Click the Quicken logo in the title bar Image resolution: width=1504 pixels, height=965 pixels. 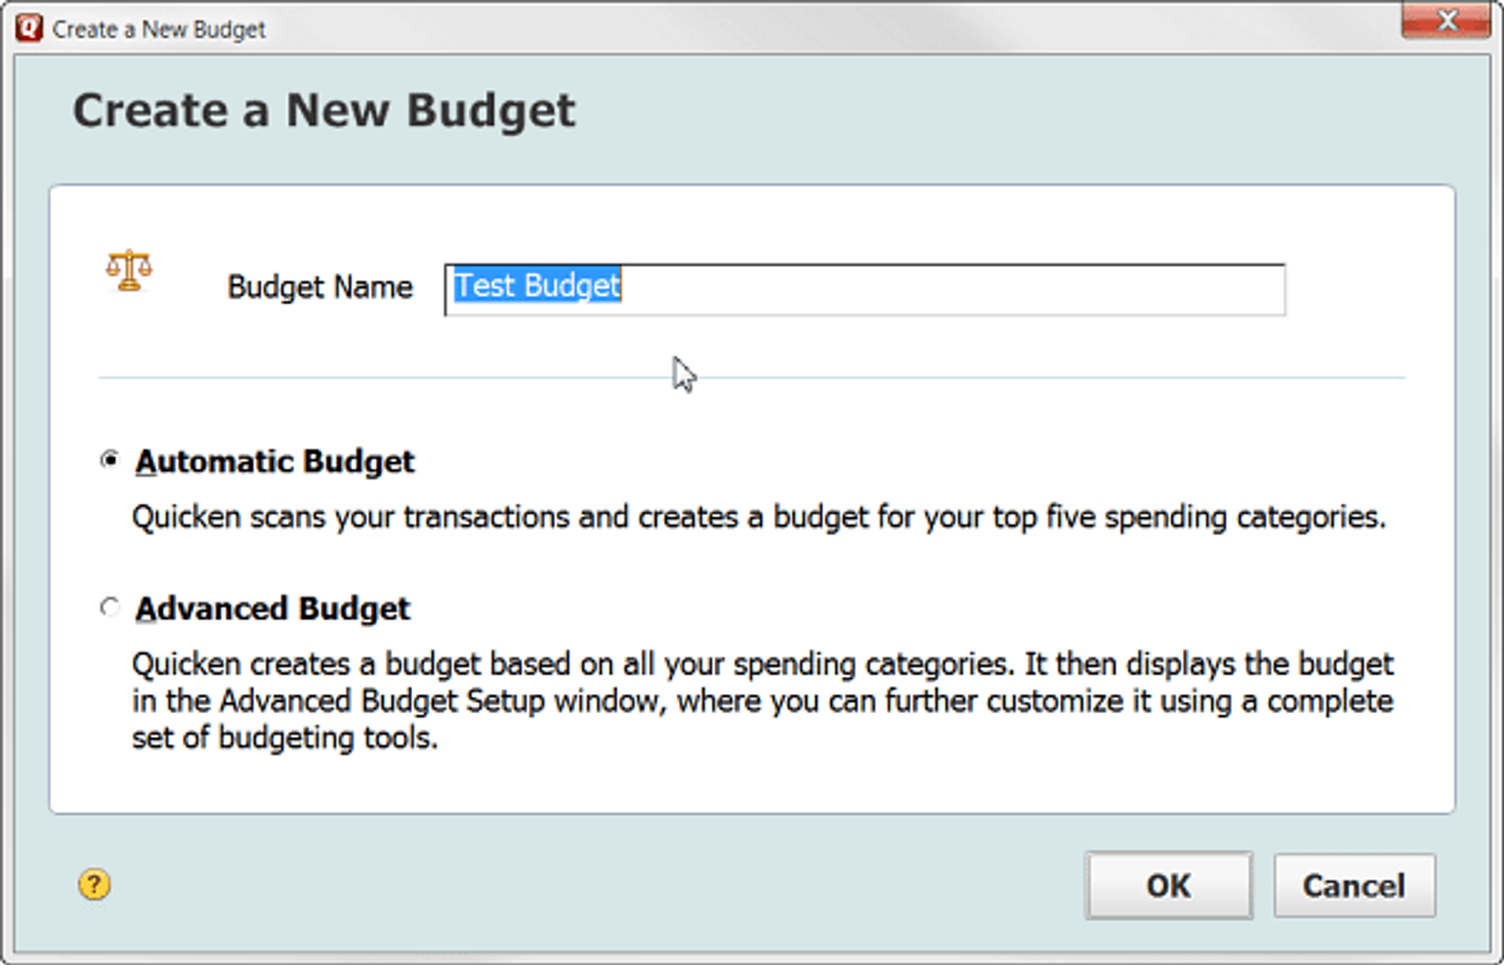[29, 29]
